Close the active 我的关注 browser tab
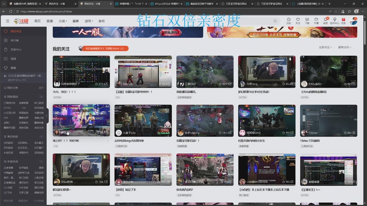367x206 pixels. point(111,4)
